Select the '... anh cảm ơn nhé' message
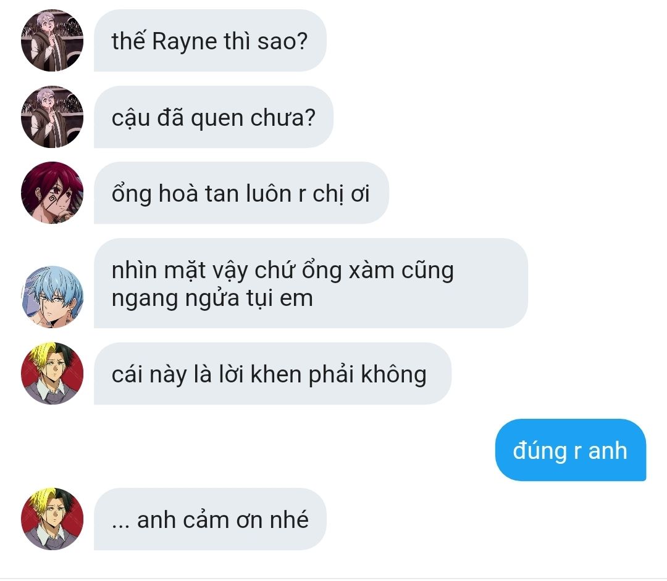The image size is (667, 581). [x=210, y=519]
